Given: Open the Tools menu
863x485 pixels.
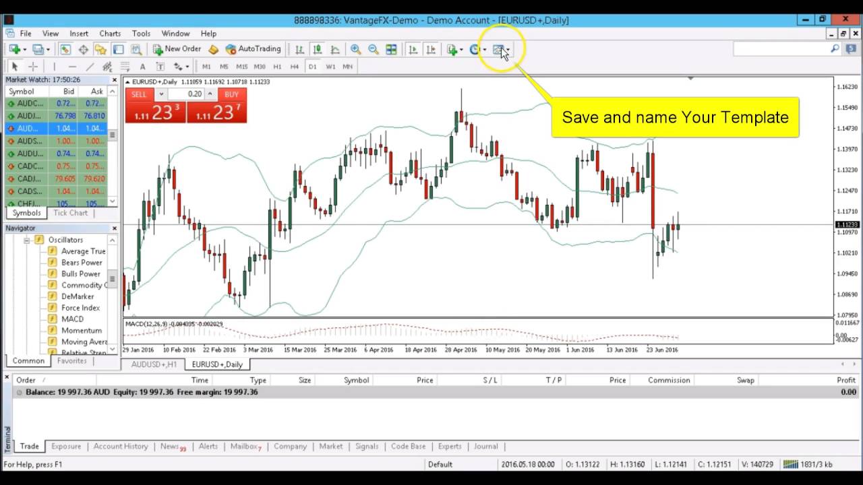Looking at the screenshot, I should click(x=141, y=33).
